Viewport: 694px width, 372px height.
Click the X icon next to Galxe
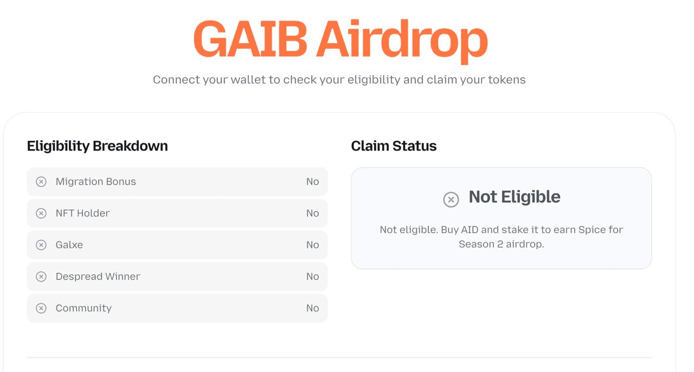41,245
